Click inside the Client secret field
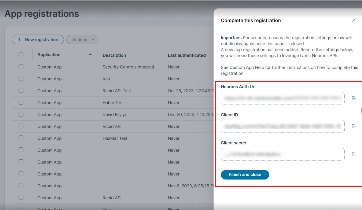The image size is (362, 210). point(282,154)
